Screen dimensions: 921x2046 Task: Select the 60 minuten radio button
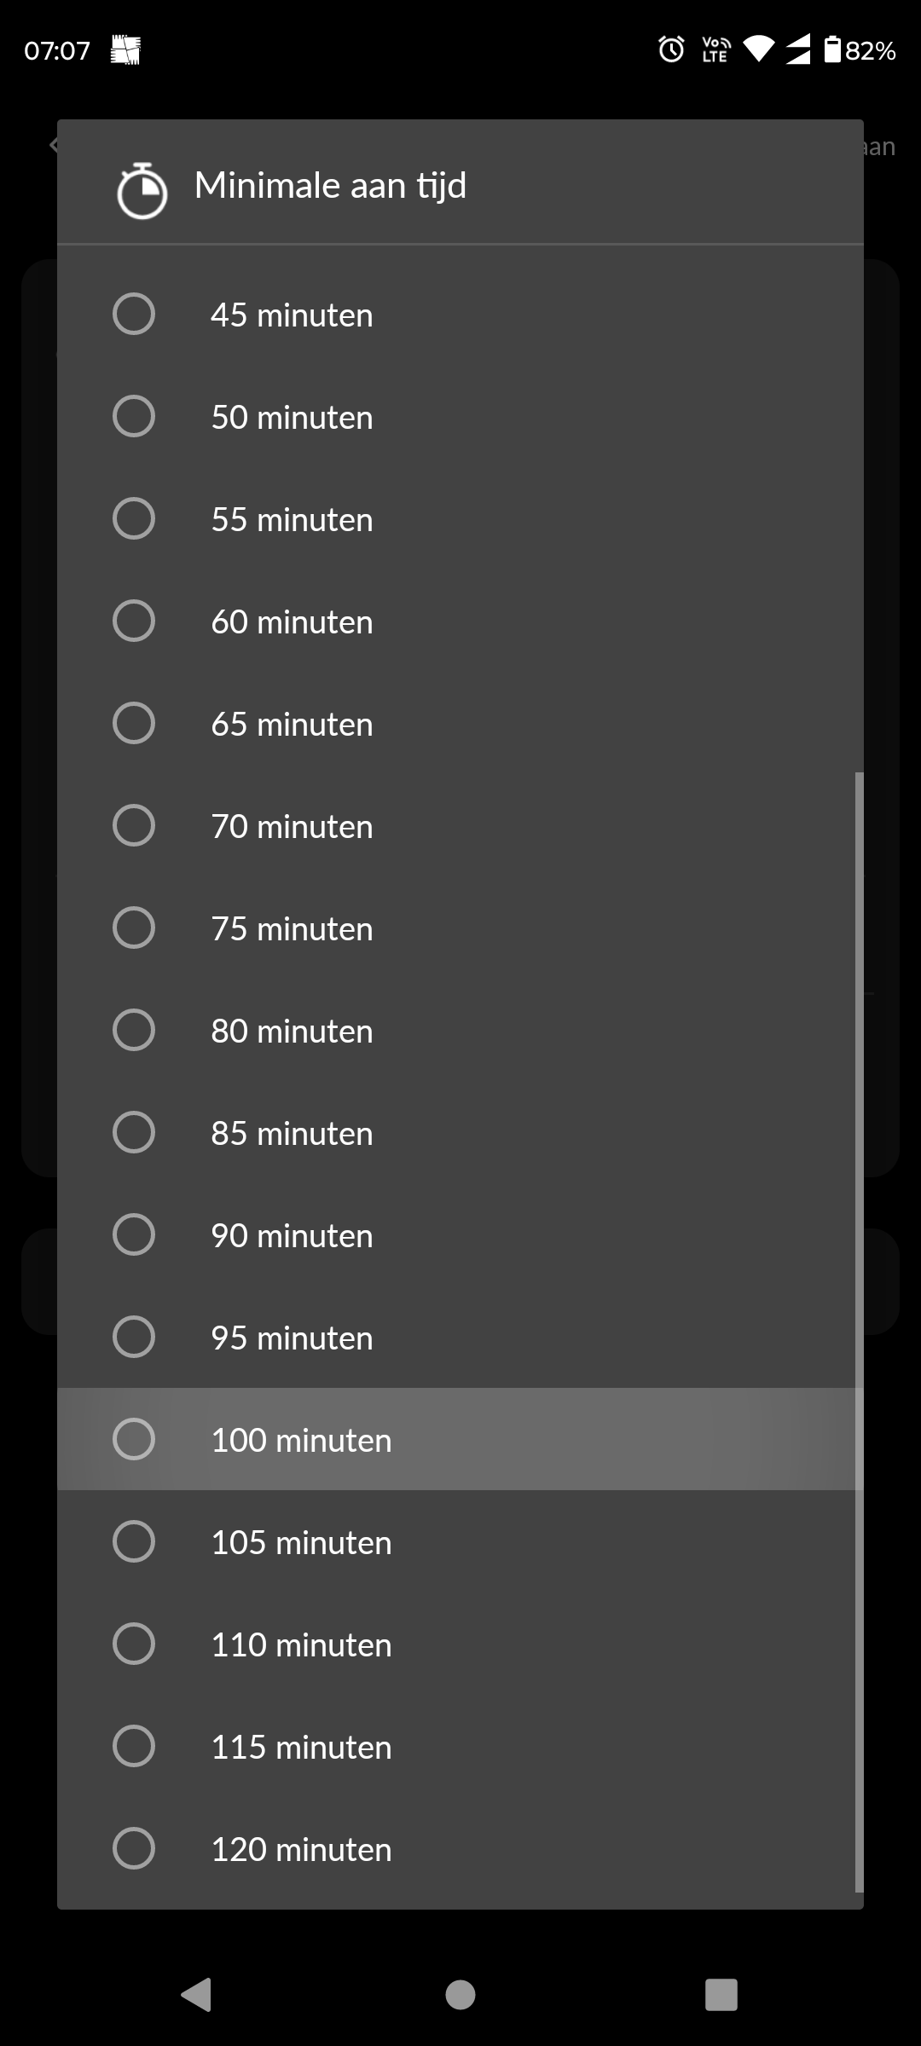point(134,621)
